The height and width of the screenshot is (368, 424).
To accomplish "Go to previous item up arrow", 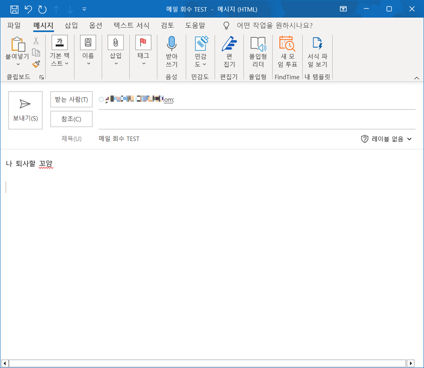I will tap(56, 9).
